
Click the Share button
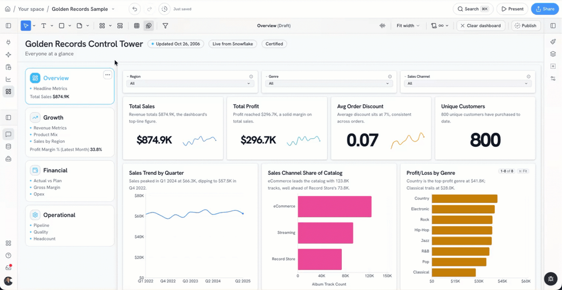coord(545,9)
